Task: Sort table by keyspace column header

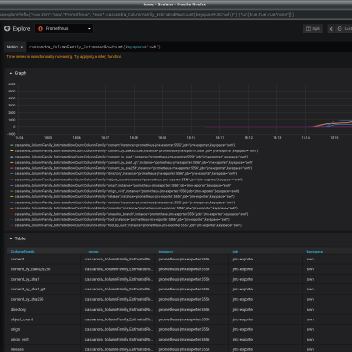Action: click(x=315, y=252)
